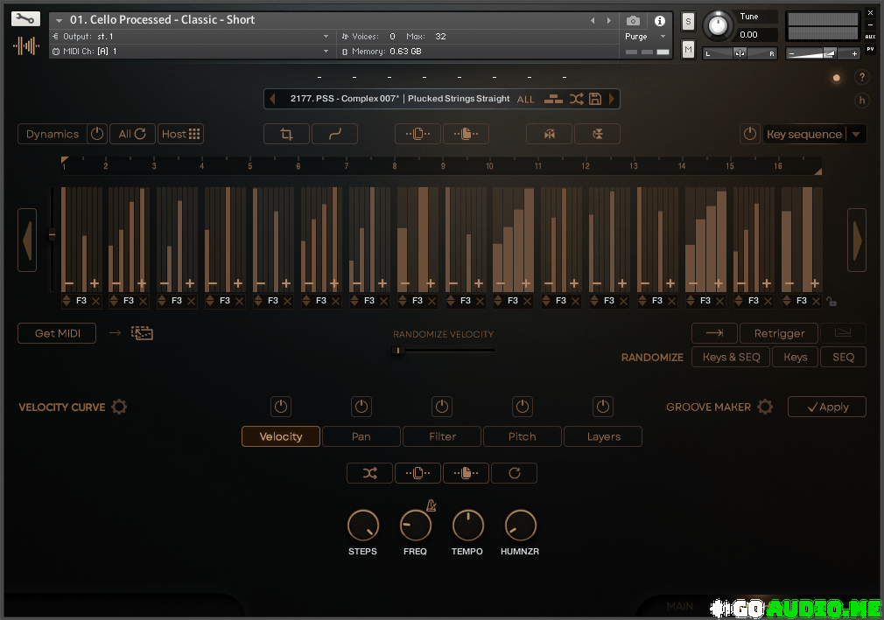The width and height of the screenshot is (884, 620).
Task: Open the Velocity Curve gear settings
Action: 119,407
